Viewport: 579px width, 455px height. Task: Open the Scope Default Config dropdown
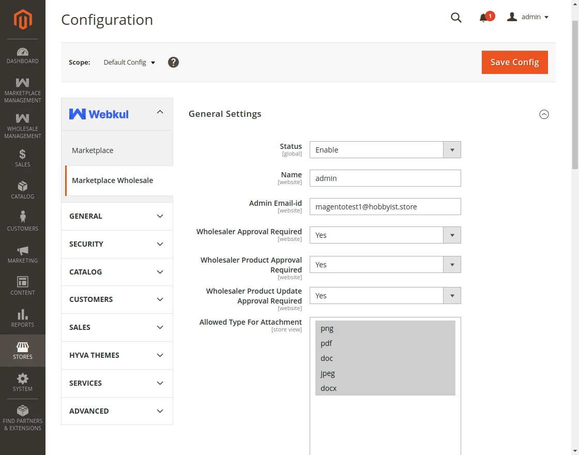click(128, 62)
